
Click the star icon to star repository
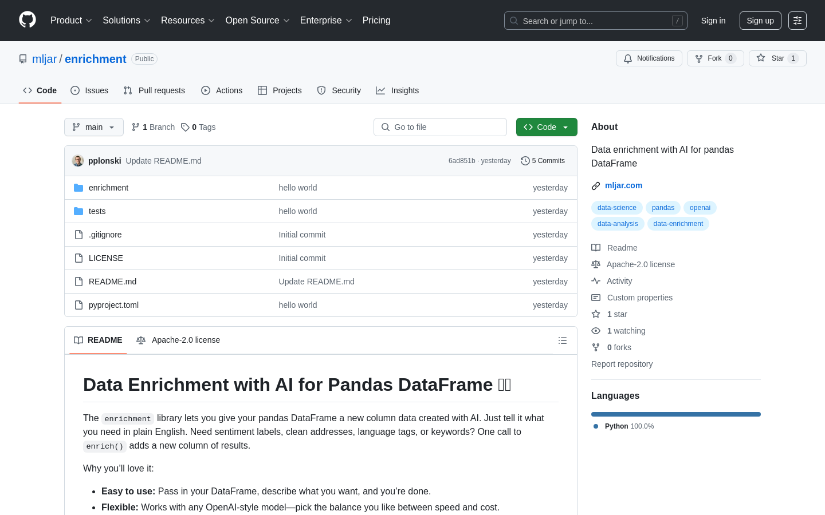point(761,58)
